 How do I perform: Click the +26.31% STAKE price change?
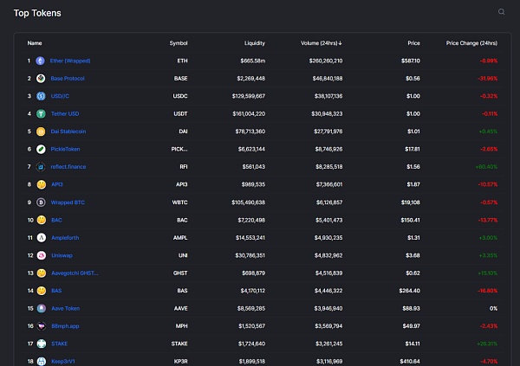coord(487,344)
